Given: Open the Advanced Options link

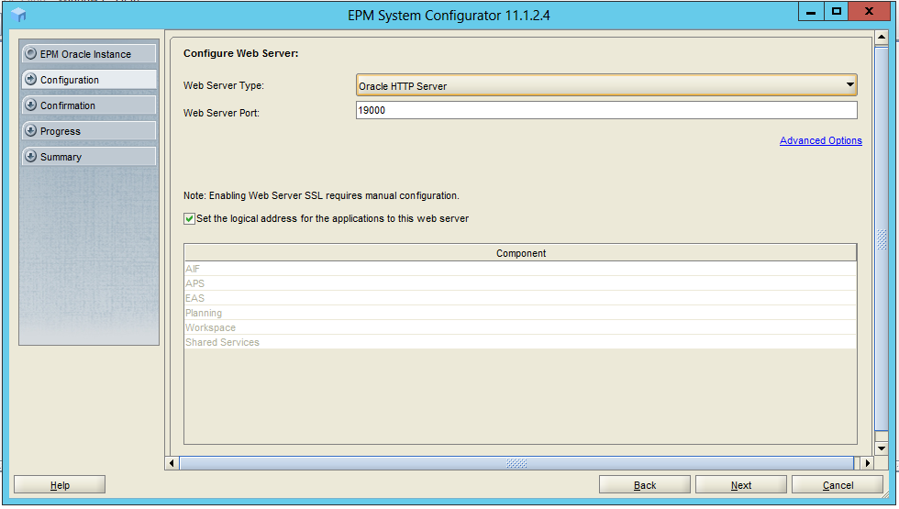Looking at the screenshot, I should tap(820, 140).
